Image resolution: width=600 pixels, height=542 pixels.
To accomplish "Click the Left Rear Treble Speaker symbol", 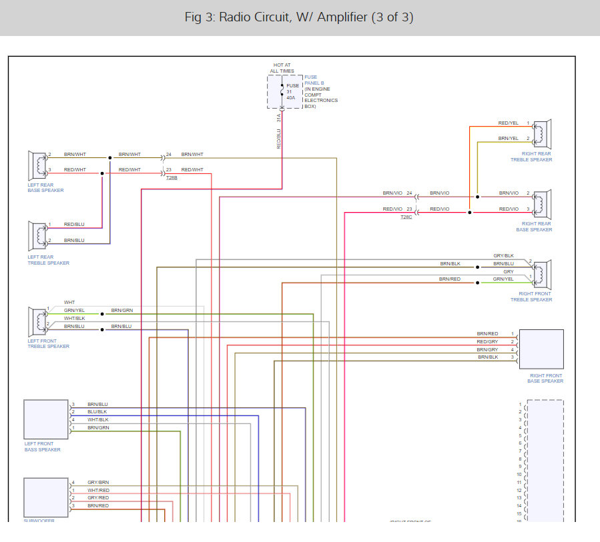I will pos(37,236).
